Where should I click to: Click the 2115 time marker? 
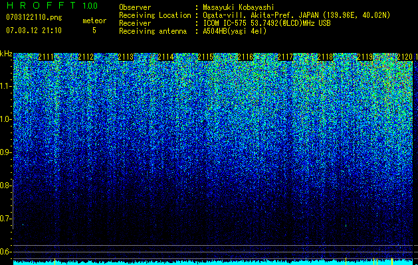point(205,57)
